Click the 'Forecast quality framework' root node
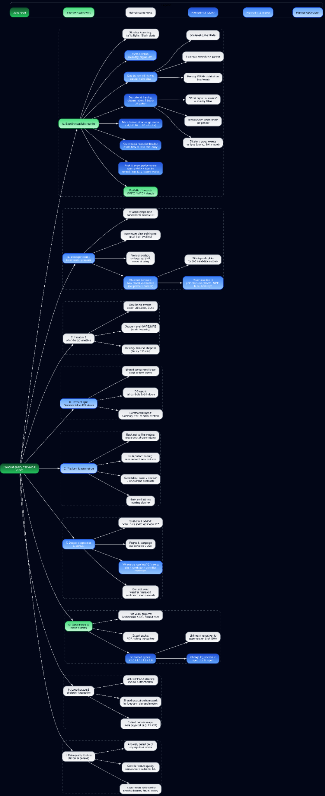This screenshot has height=796, width=325. 19,468
